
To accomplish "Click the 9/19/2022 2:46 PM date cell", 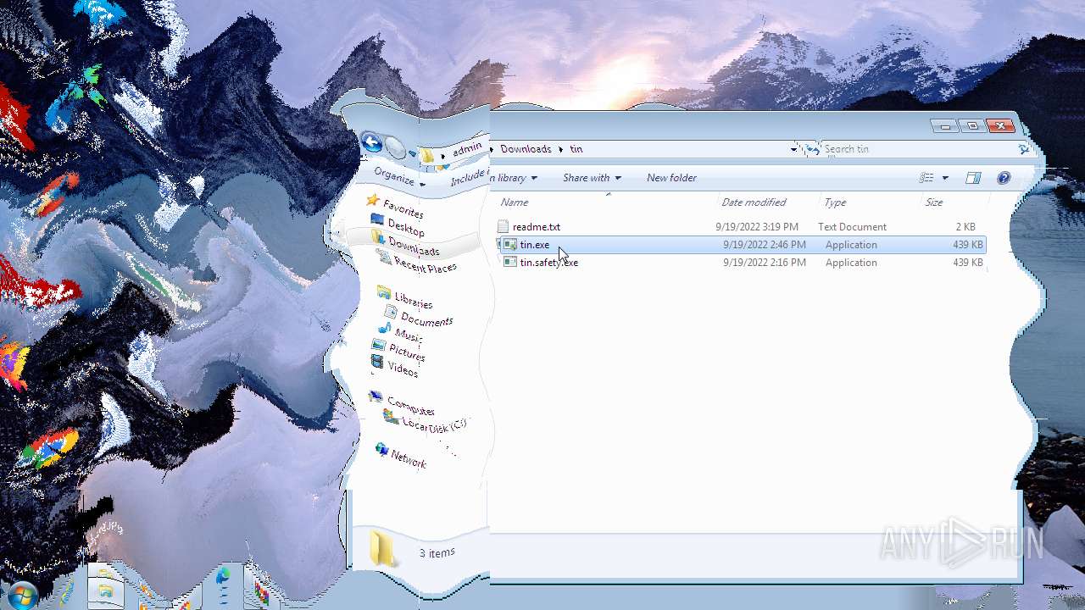I will tap(765, 245).
